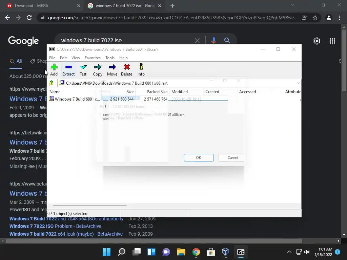The width and height of the screenshot is (347, 260).
Task: Open Task View on the taskbar
Action: pyautogui.click(x=137, y=252)
